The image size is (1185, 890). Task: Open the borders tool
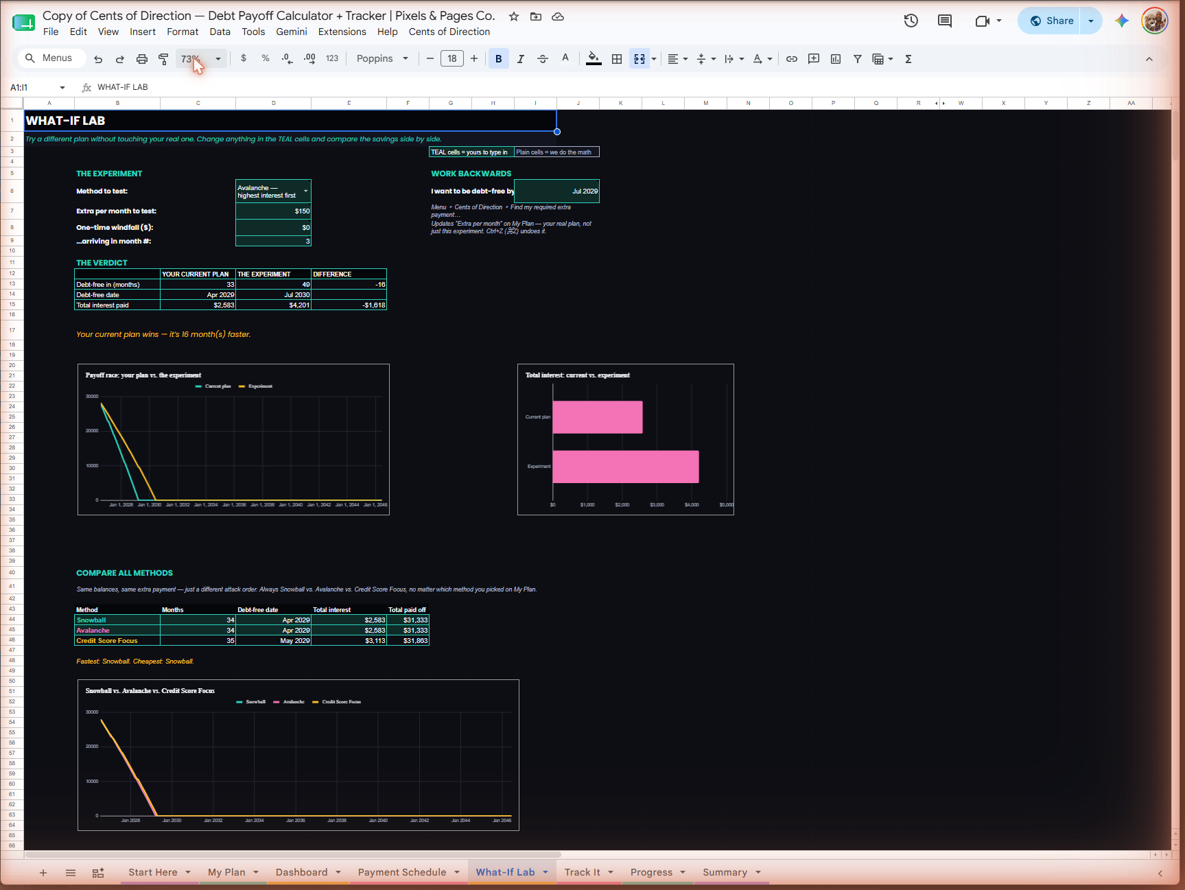[x=617, y=59]
